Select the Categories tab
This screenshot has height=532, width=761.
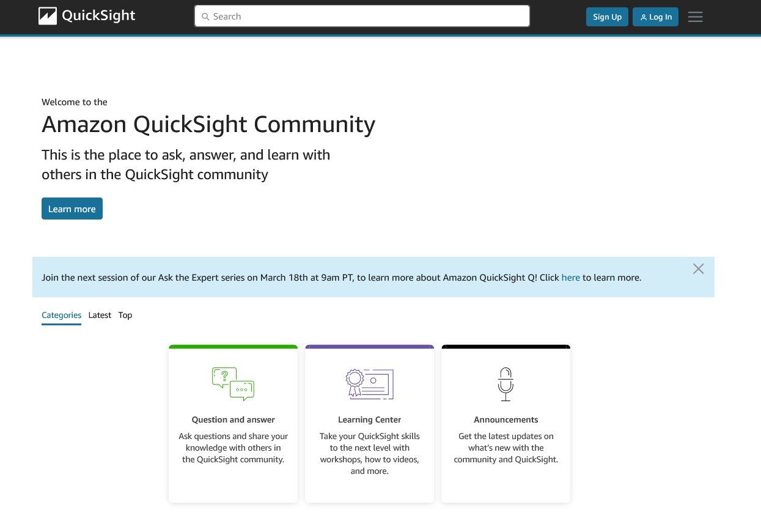[x=61, y=316]
